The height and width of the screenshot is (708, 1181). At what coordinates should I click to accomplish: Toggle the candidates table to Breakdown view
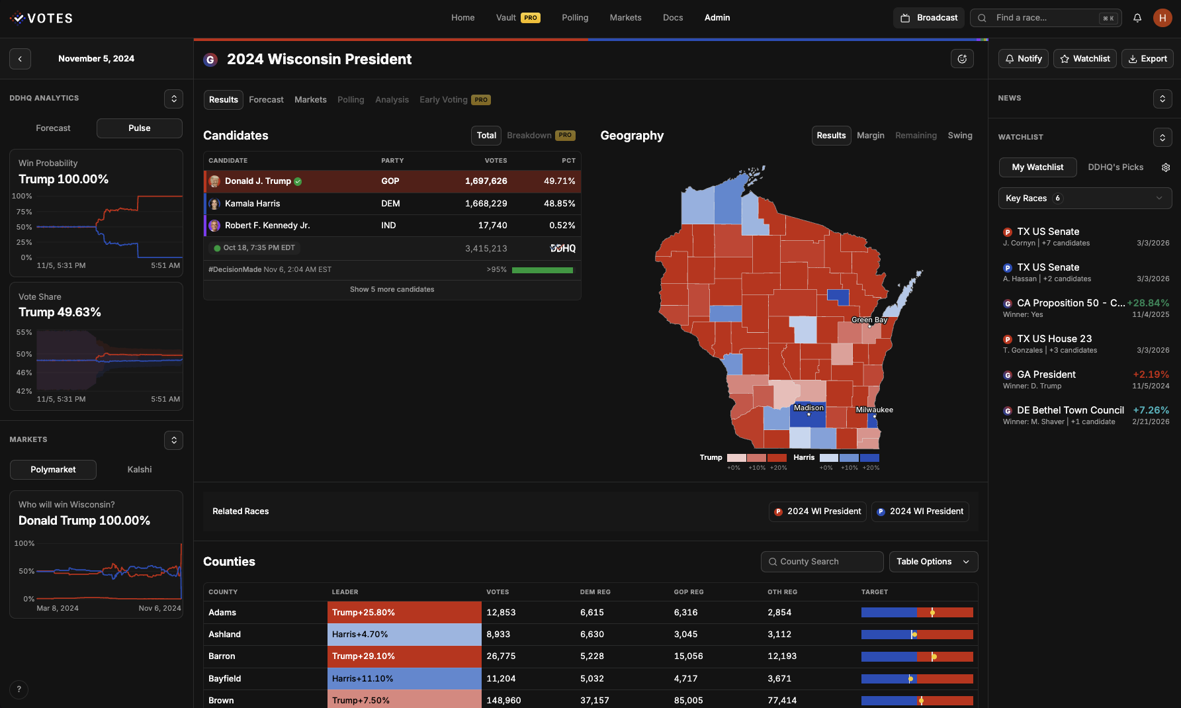[529, 135]
